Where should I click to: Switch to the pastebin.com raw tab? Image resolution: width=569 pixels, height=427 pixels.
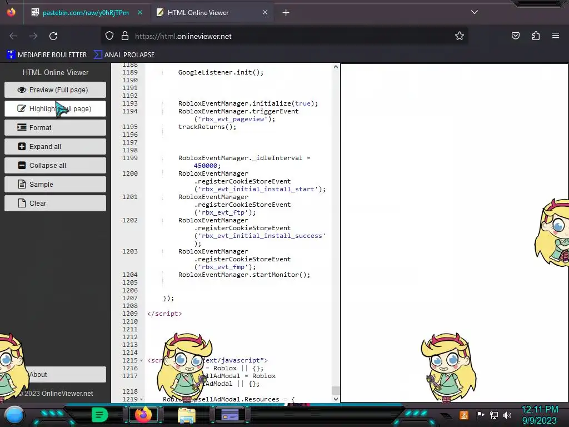tap(86, 13)
